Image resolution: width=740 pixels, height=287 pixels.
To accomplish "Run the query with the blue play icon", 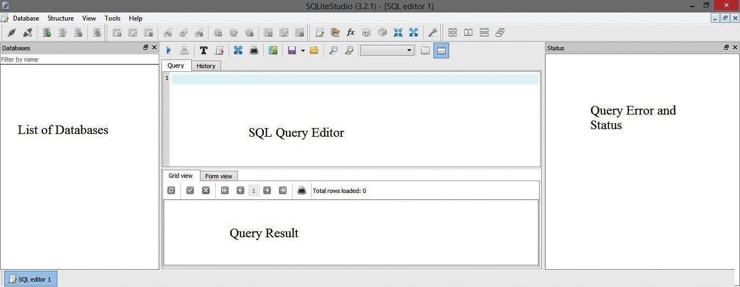I will [x=168, y=50].
